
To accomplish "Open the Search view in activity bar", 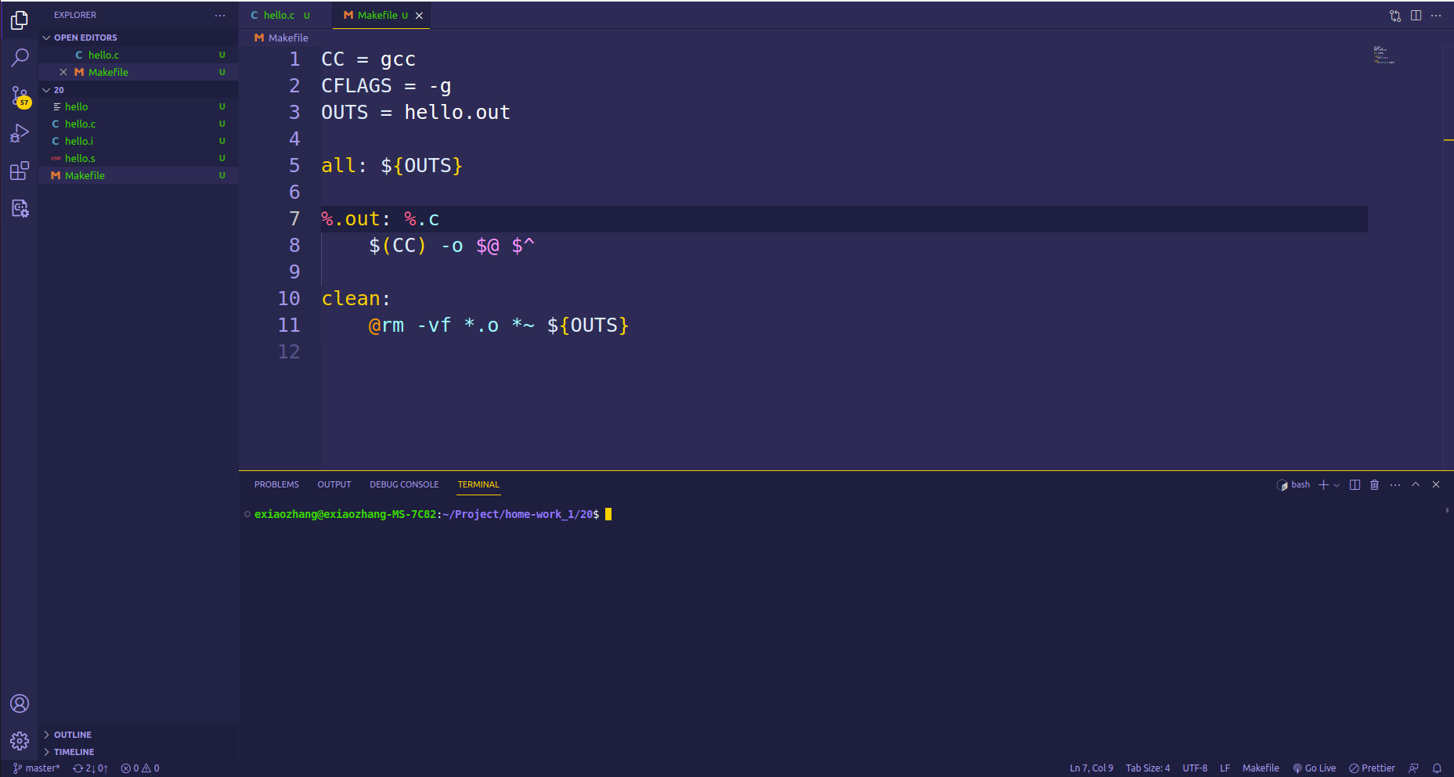I will 20,57.
